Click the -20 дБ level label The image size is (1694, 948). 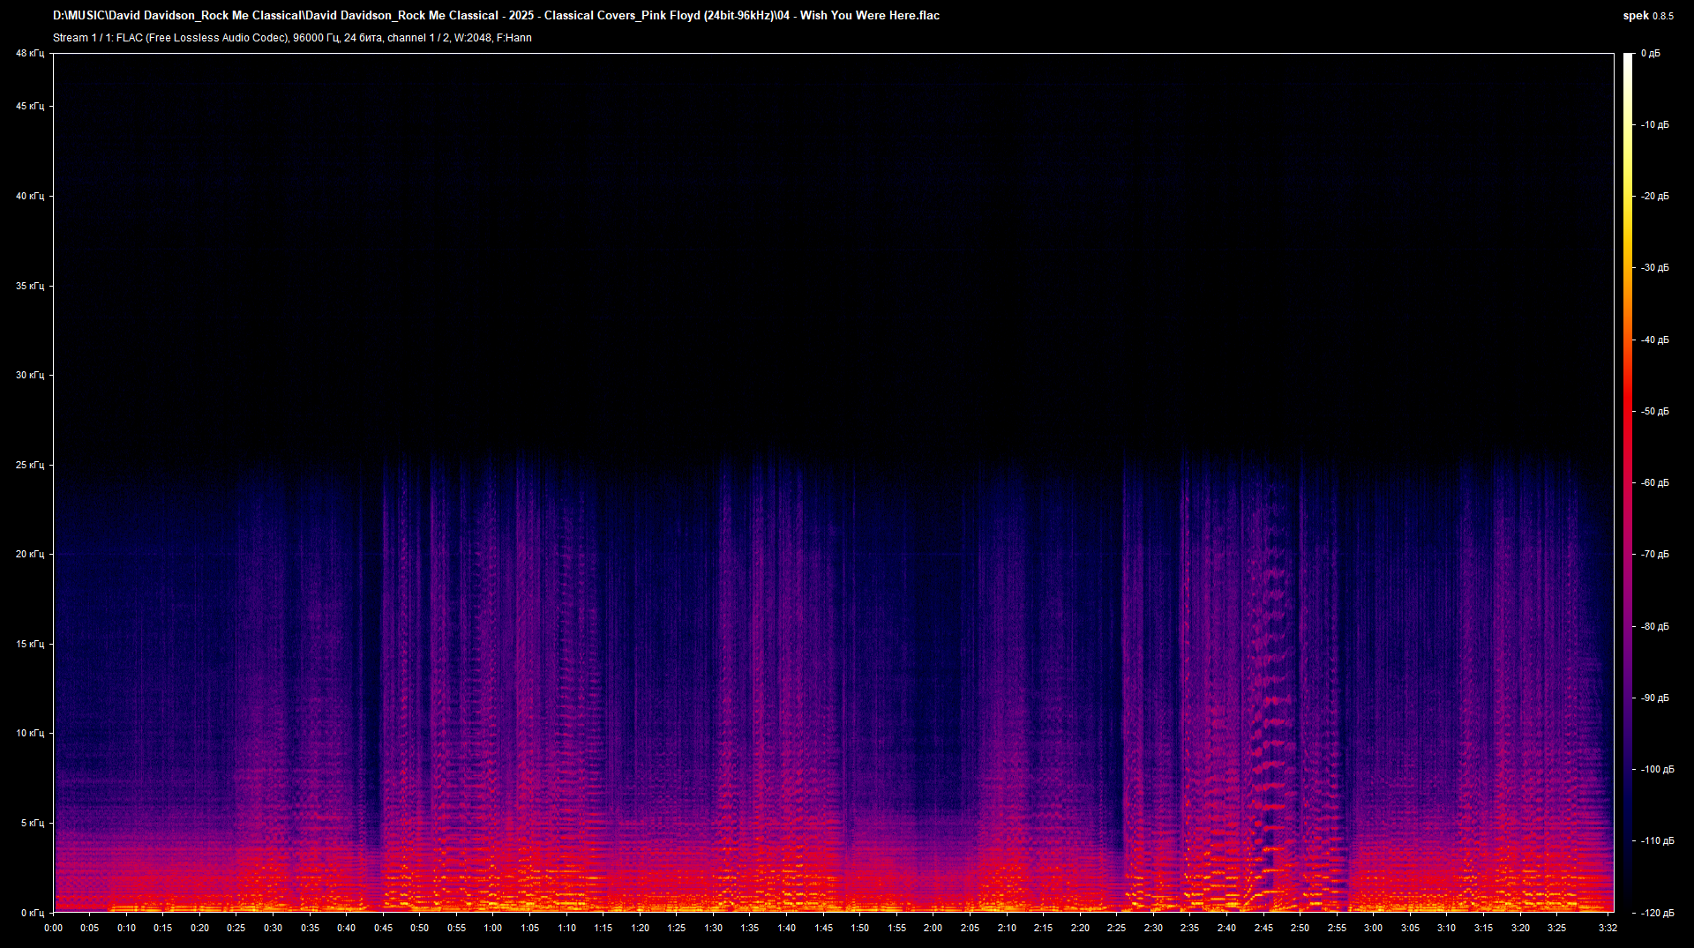[1655, 197]
